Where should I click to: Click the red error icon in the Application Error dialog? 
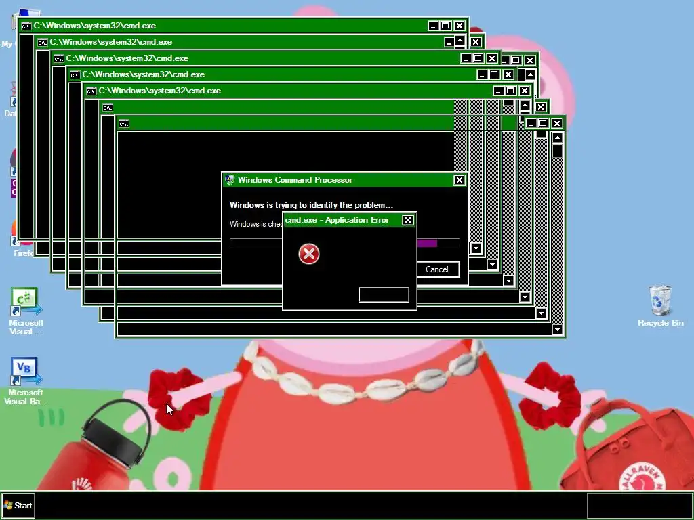pos(309,255)
